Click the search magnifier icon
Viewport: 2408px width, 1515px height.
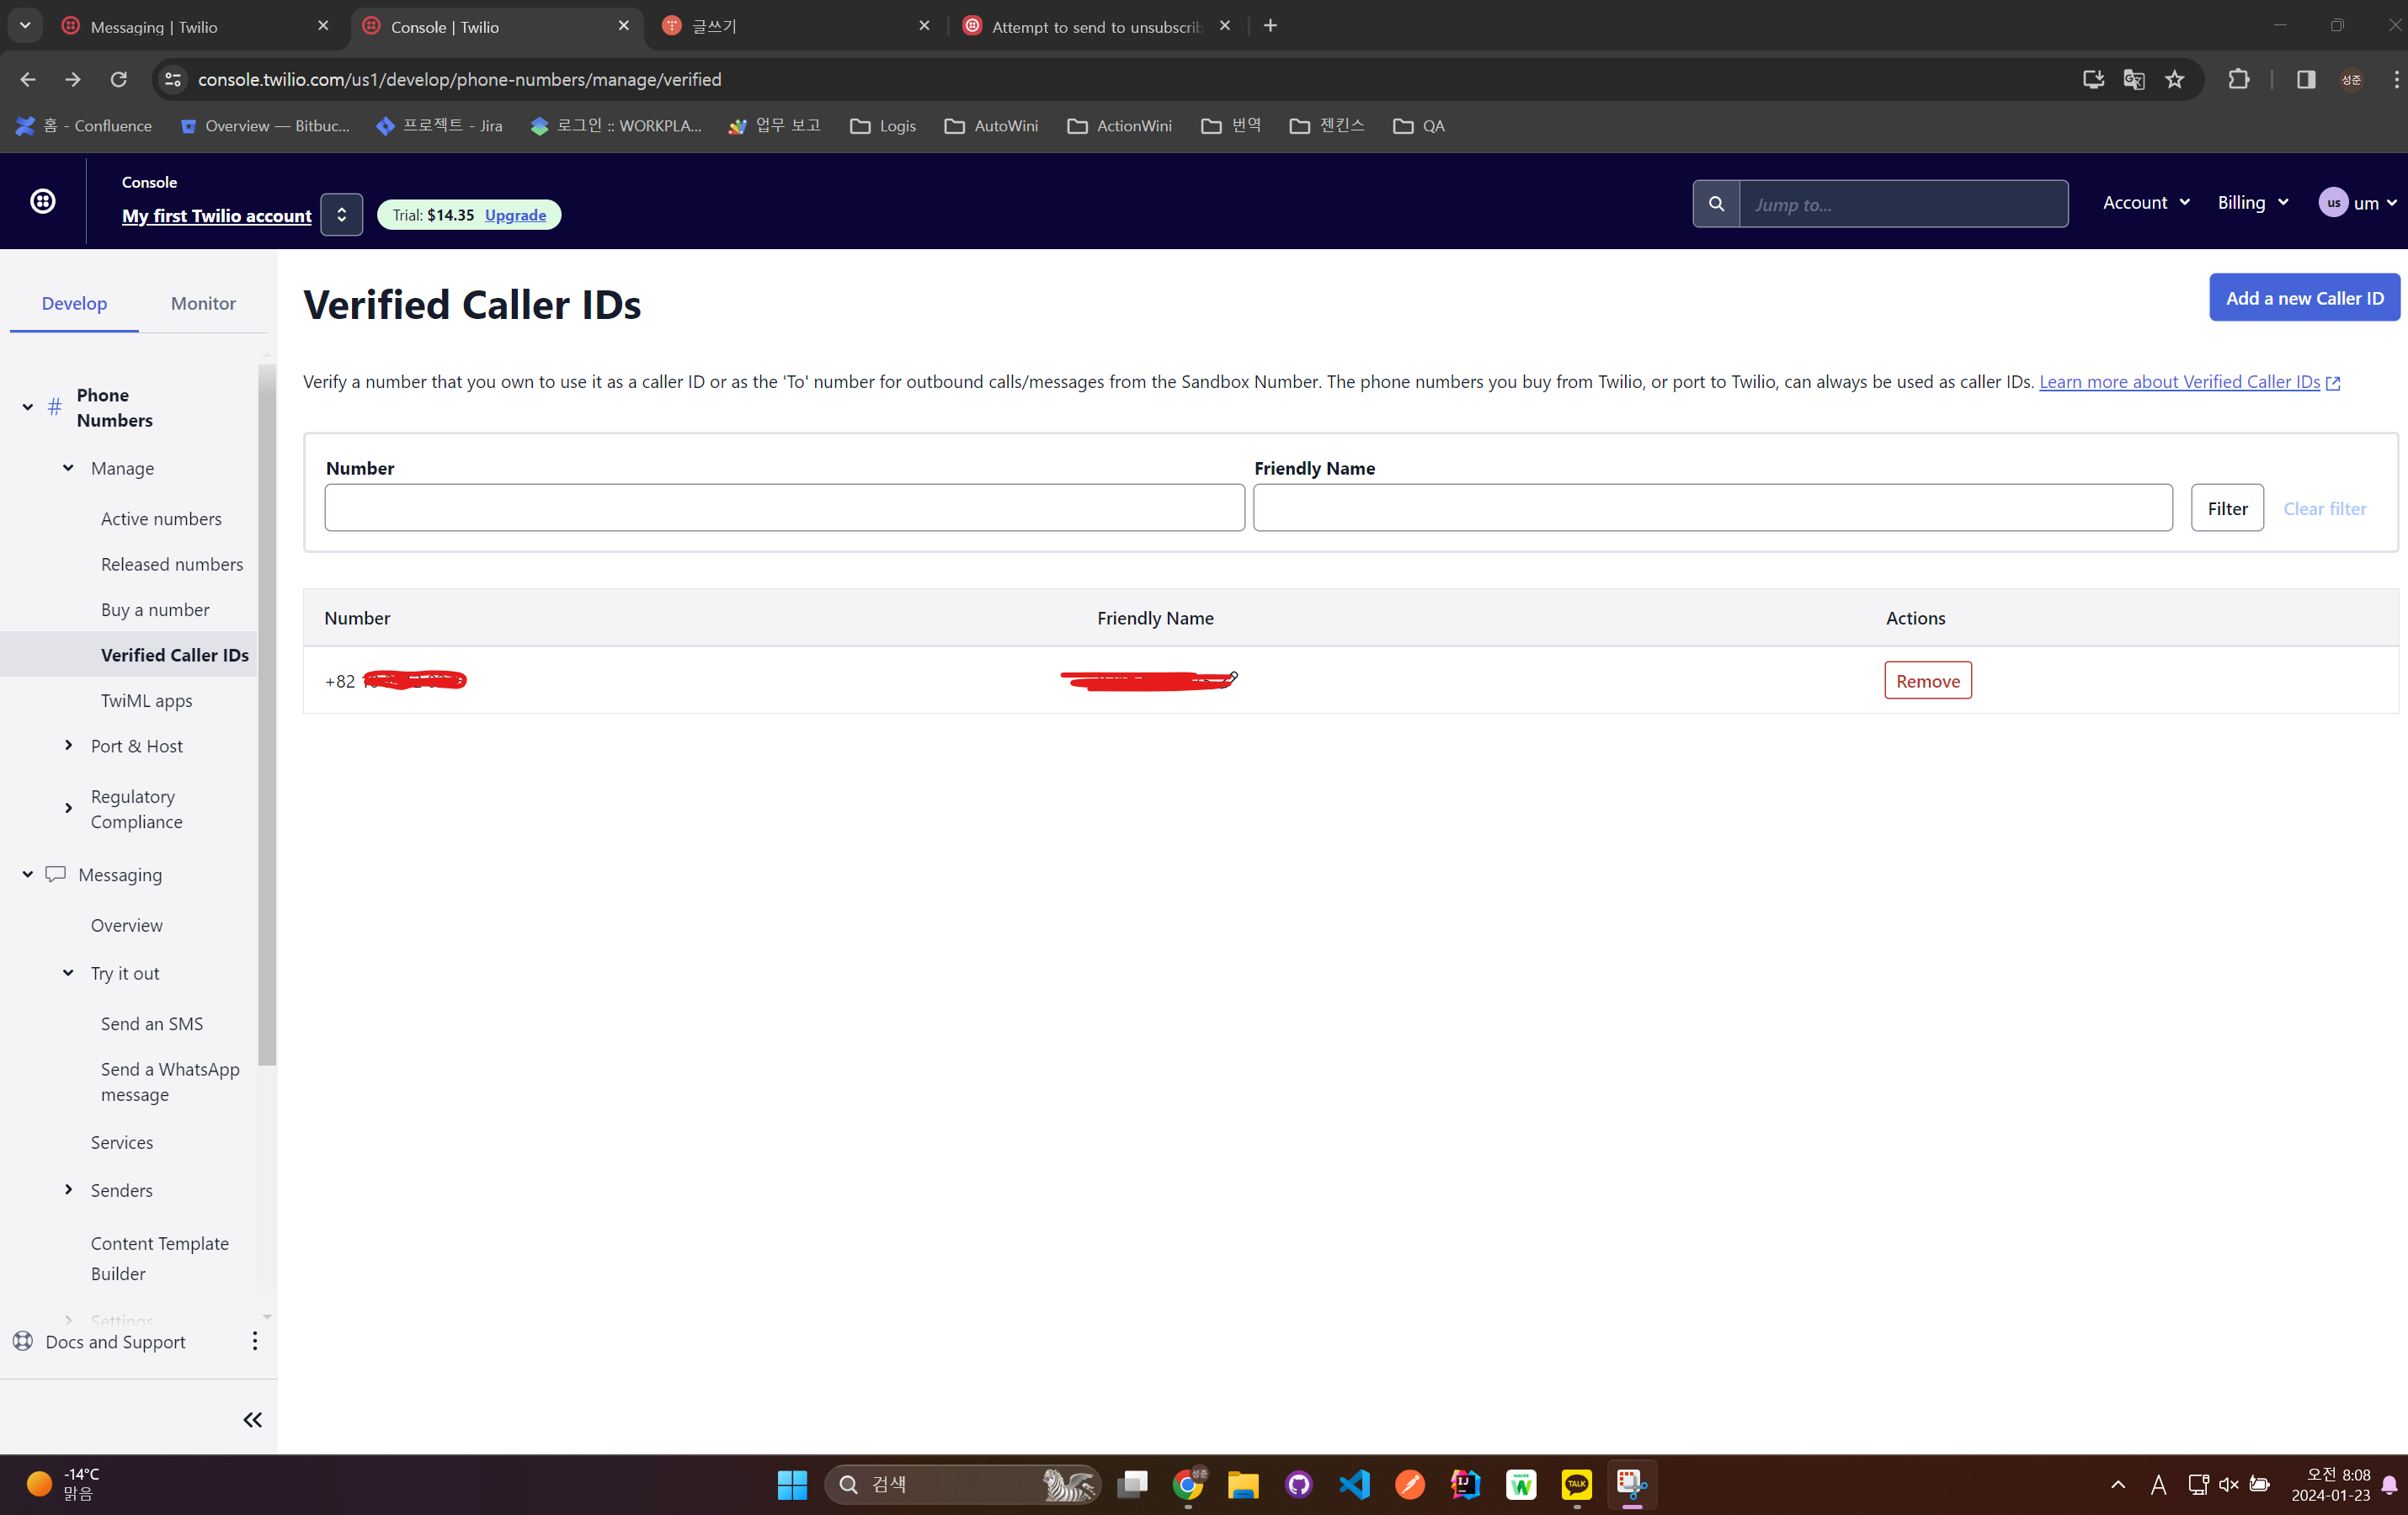pos(1715,204)
